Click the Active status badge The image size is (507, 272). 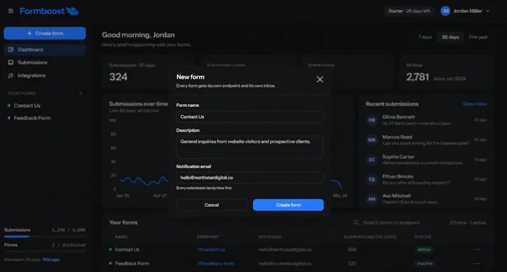(x=424, y=250)
